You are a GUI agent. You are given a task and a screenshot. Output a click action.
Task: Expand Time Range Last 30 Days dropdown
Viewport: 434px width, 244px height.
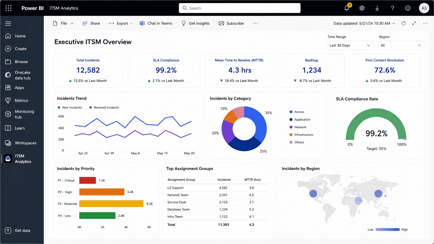[350, 45]
